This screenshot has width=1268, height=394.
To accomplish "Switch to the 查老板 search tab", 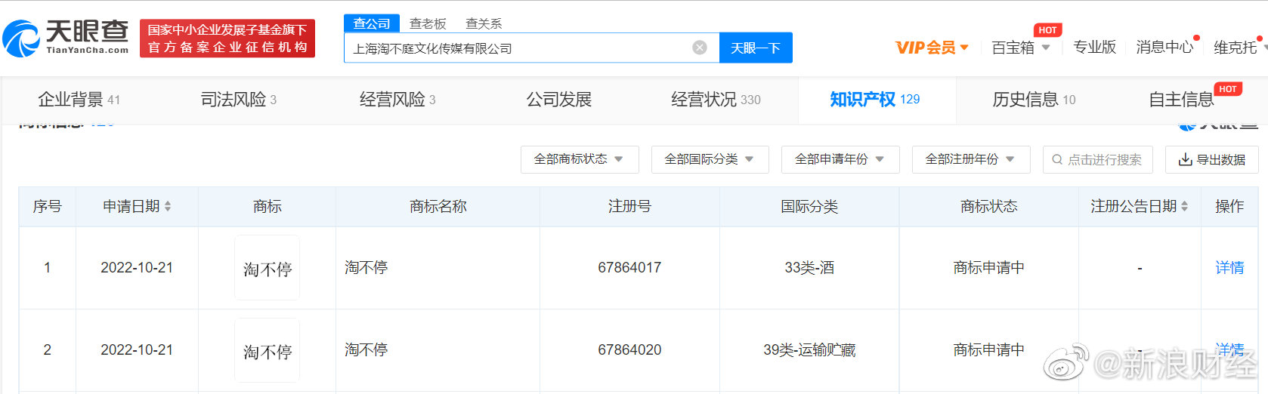I will 428,23.
